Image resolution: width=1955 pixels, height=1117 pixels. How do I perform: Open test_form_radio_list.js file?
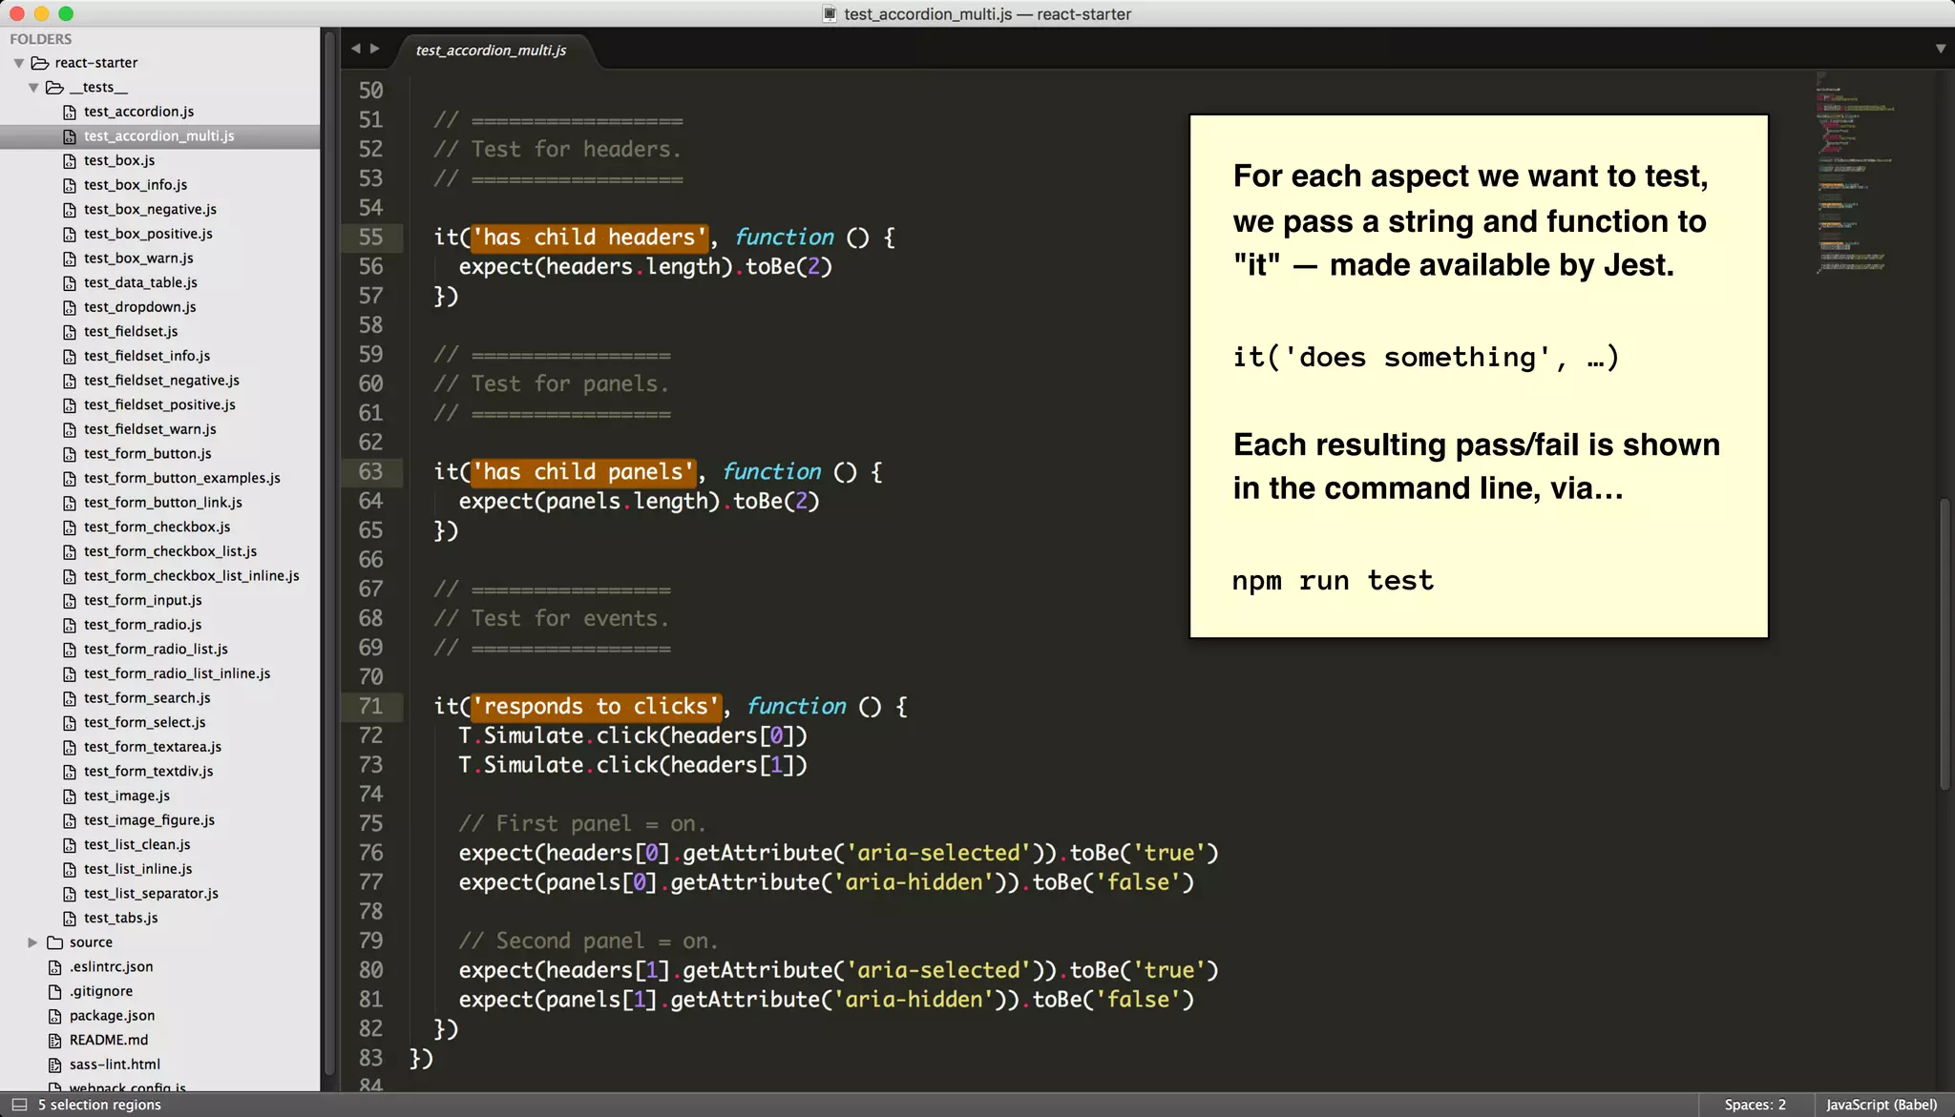156,650
